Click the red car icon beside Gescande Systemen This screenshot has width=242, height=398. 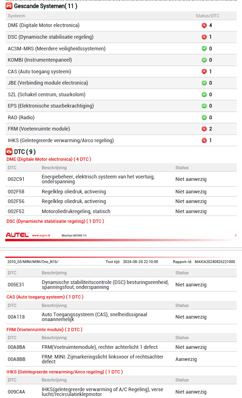9,6
